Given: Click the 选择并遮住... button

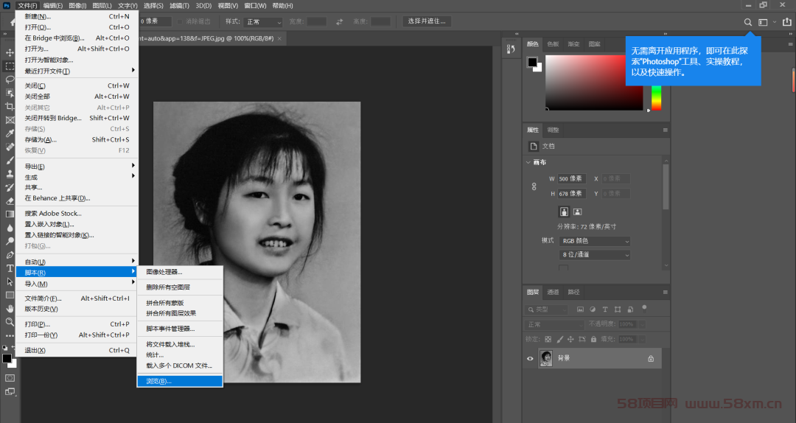Looking at the screenshot, I should click(x=427, y=21).
